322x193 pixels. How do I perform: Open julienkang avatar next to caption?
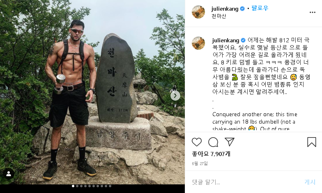[198, 43]
